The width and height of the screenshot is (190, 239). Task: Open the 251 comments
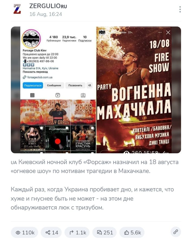105,233
